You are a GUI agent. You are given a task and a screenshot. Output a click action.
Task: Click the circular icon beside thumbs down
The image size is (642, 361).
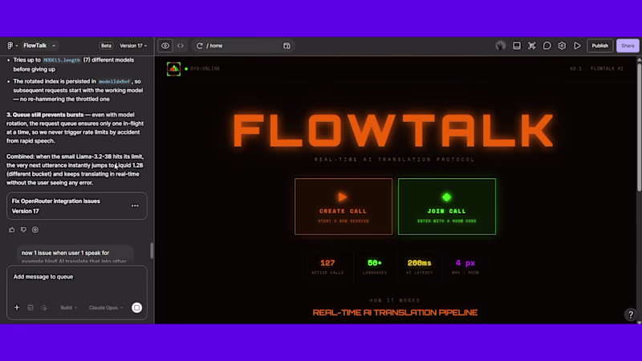[35, 229]
